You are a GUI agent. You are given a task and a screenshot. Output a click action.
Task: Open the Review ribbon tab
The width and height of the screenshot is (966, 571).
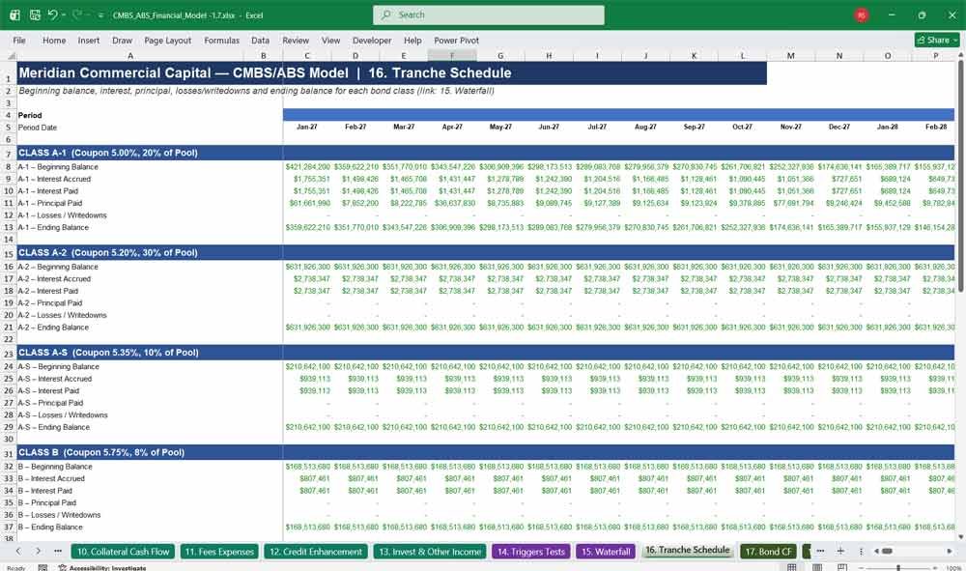coord(296,40)
